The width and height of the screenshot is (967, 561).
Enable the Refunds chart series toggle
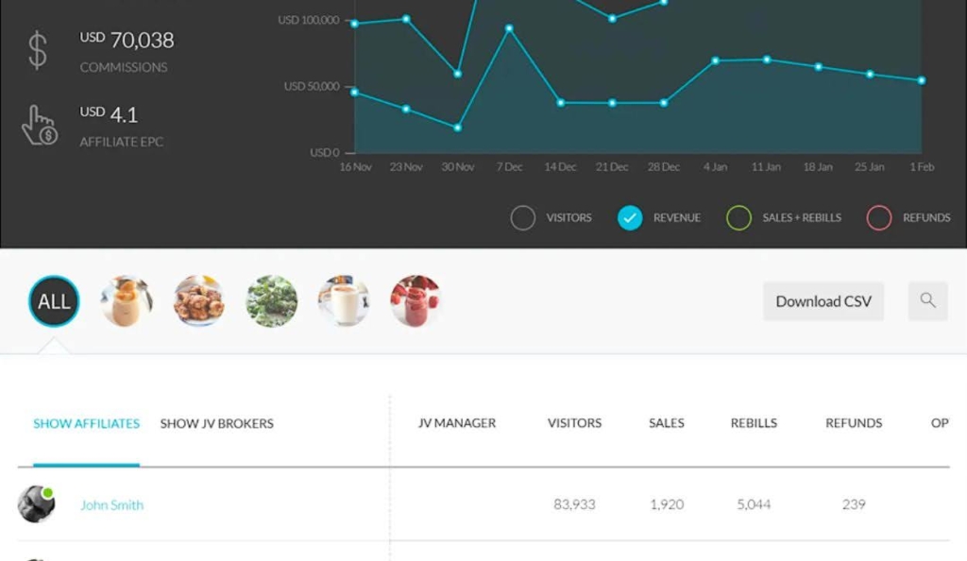point(879,218)
